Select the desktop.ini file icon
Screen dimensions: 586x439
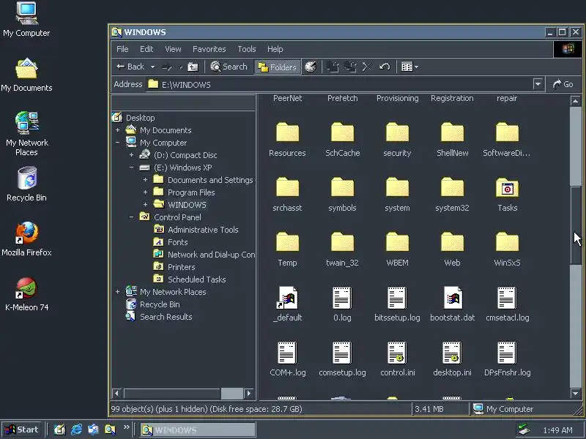click(x=452, y=353)
